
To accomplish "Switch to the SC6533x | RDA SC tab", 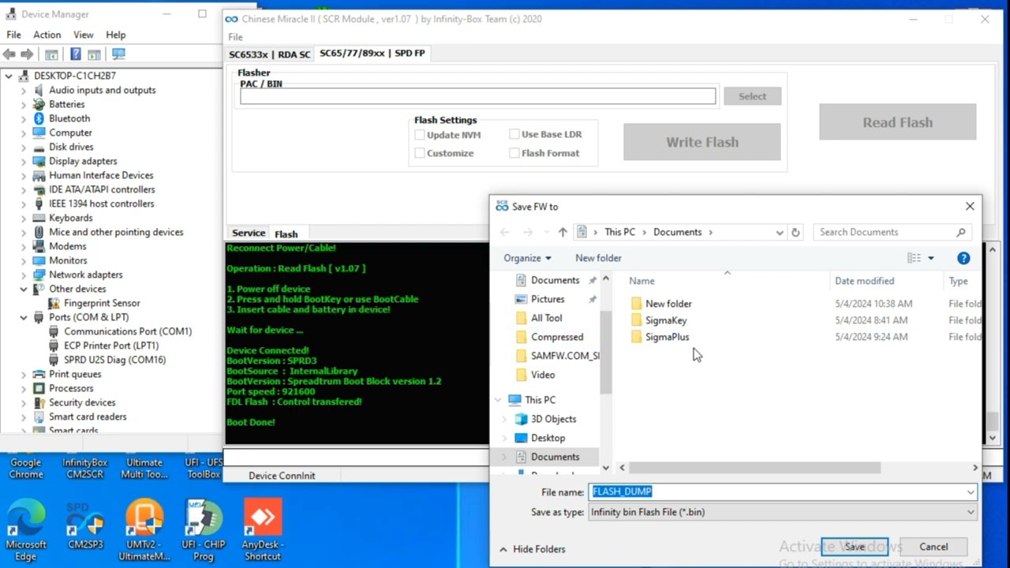I will click(269, 54).
